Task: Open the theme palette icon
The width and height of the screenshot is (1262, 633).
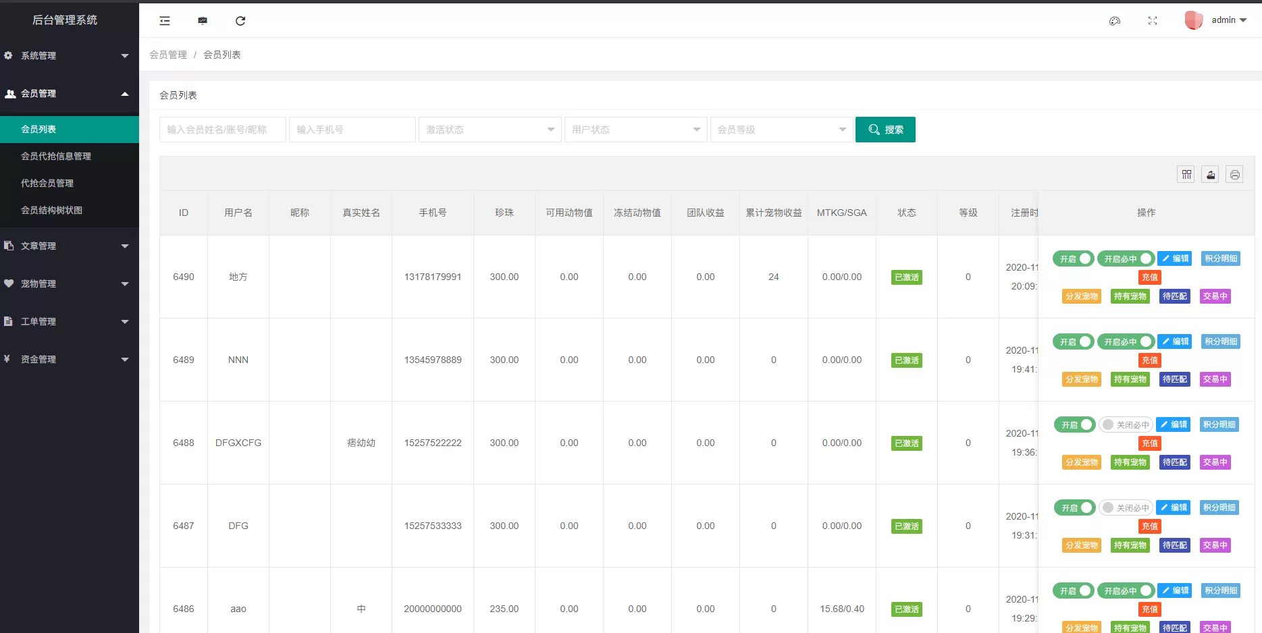Action: (1115, 21)
